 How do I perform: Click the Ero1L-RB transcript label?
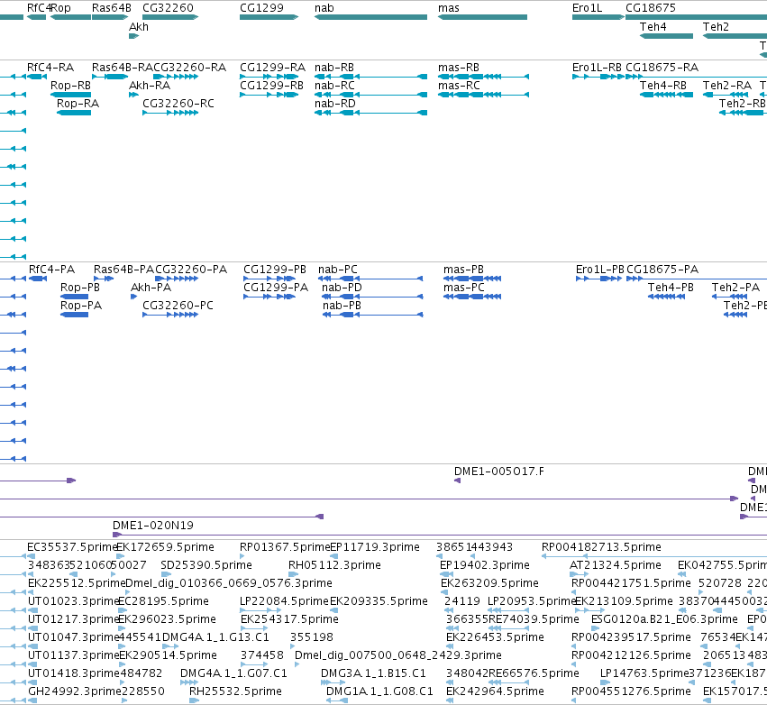tap(597, 68)
